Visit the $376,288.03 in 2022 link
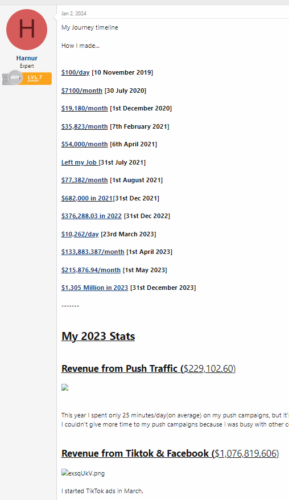Viewport: 289px width, 500px height. pyautogui.click(x=92, y=216)
